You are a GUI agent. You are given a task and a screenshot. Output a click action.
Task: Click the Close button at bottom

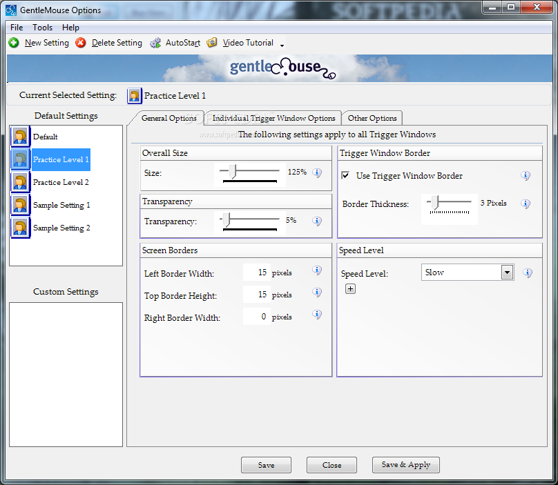click(331, 465)
